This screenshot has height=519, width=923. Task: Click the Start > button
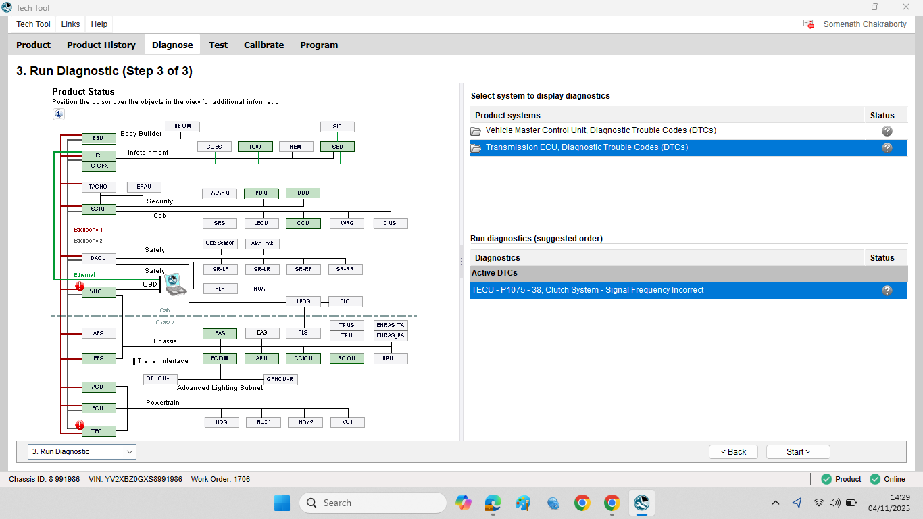[x=798, y=451]
